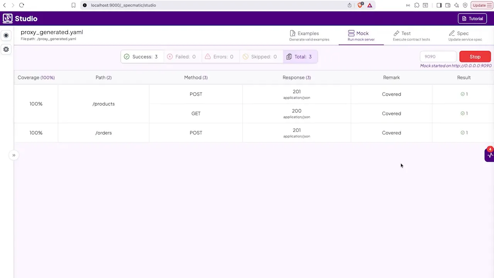
Task: Open the browser extensions puzzle icon
Action: point(417,5)
